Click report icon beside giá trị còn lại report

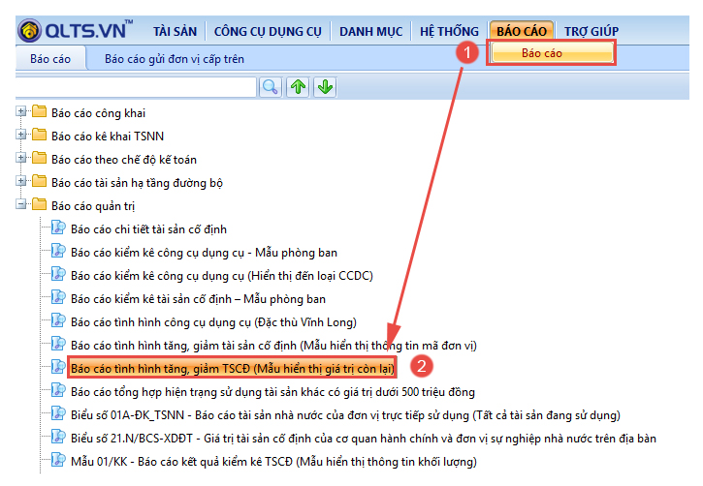pyautogui.click(x=58, y=367)
